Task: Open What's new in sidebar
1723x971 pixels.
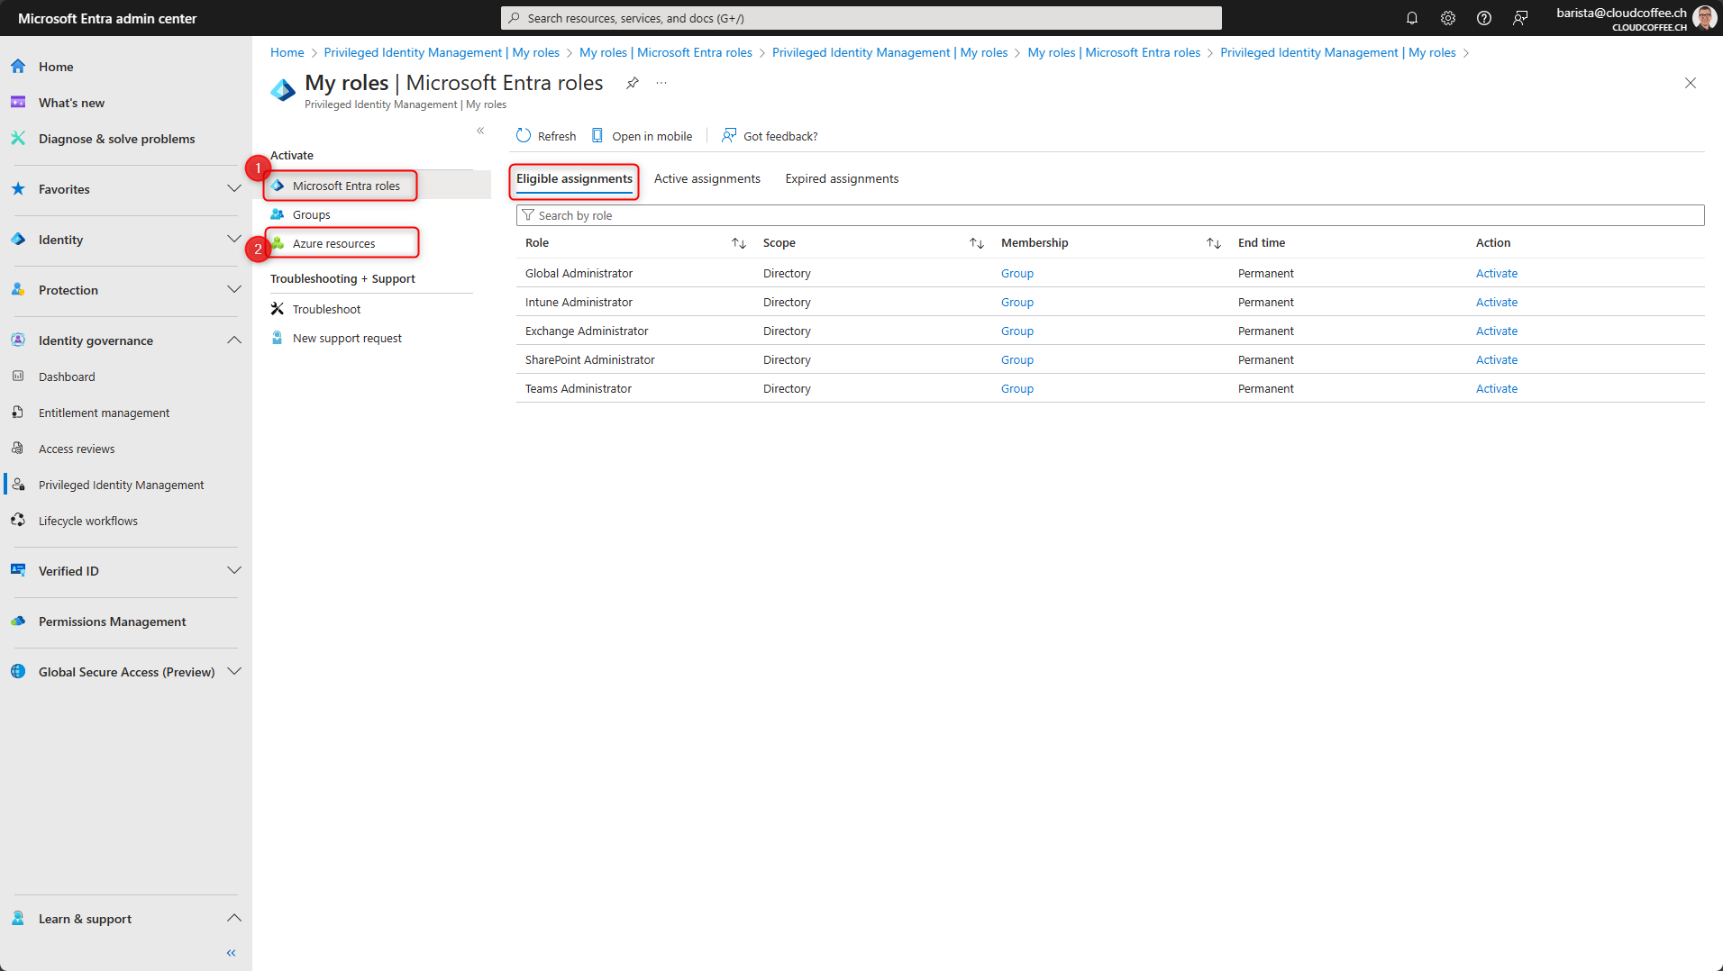Action: tap(71, 103)
